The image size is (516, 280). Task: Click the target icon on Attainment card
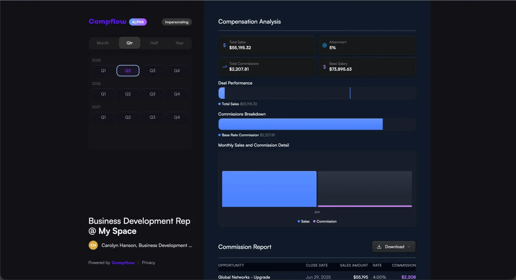pyautogui.click(x=325, y=45)
